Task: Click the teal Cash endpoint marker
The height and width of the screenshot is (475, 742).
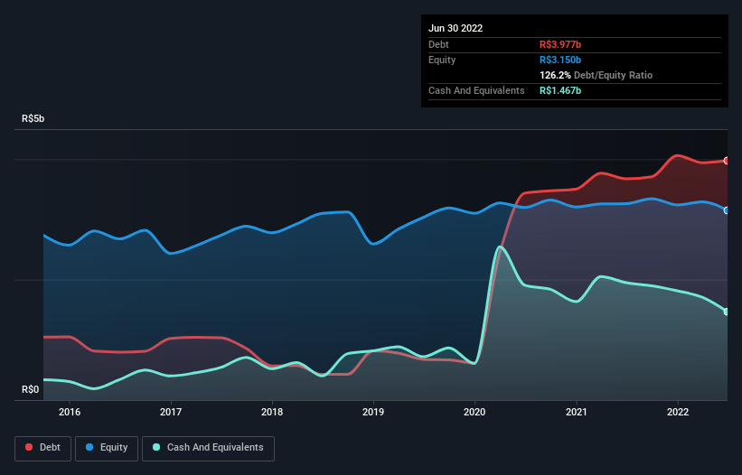Action: coord(727,312)
